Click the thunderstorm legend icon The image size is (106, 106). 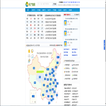(x=29, y=61)
